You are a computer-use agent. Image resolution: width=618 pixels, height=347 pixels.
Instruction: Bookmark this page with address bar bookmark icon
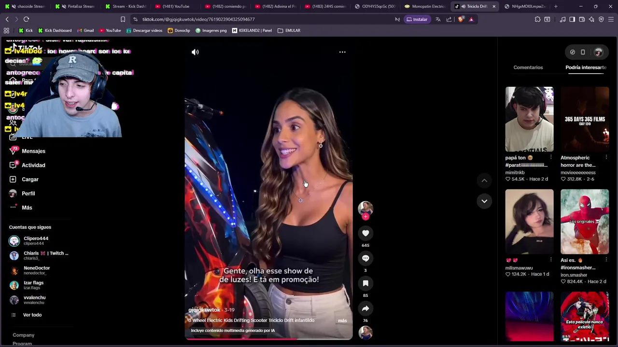[x=123, y=19]
